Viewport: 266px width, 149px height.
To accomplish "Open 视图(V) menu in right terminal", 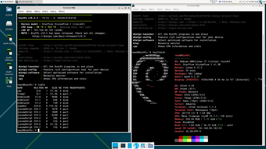I will click(152, 9).
